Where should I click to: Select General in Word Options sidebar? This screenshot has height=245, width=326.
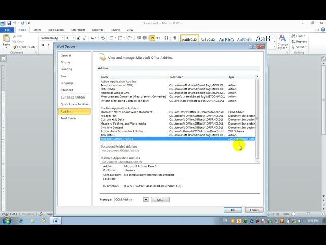(66, 56)
